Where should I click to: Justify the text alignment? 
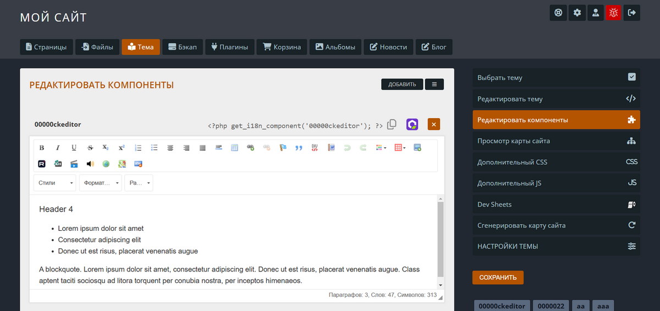[x=202, y=148]
